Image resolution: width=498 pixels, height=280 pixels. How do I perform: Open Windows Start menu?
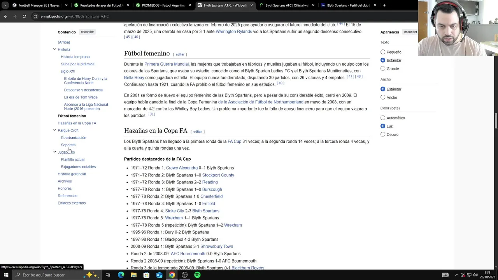(x=6, y=275)
